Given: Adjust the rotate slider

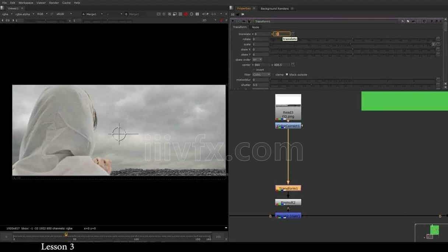Looking at the screenshot, I should [353, 39].
